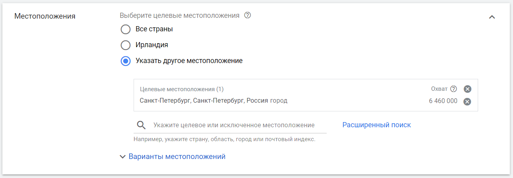Click the help icon next to Охват

pyautogui.click(x=454, y=89)
